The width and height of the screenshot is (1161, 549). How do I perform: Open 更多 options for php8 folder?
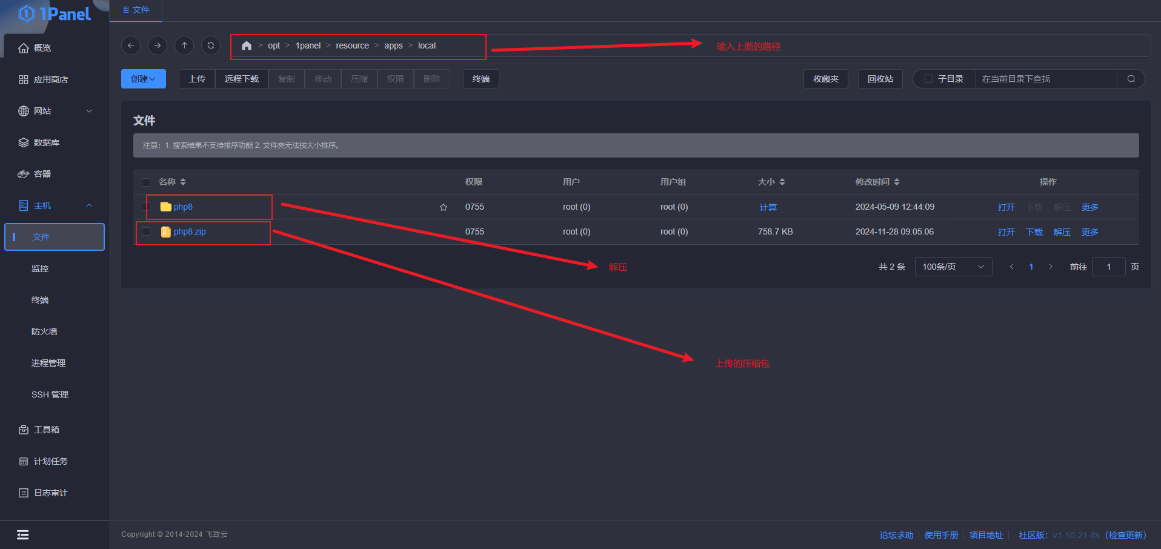1089,207
